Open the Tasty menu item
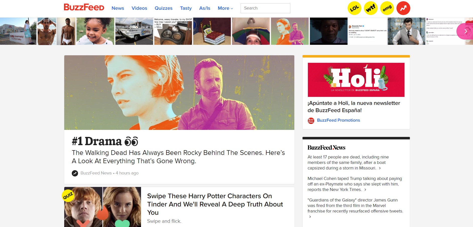The height and width of the screenshot is (227, 473). (186, 8)
